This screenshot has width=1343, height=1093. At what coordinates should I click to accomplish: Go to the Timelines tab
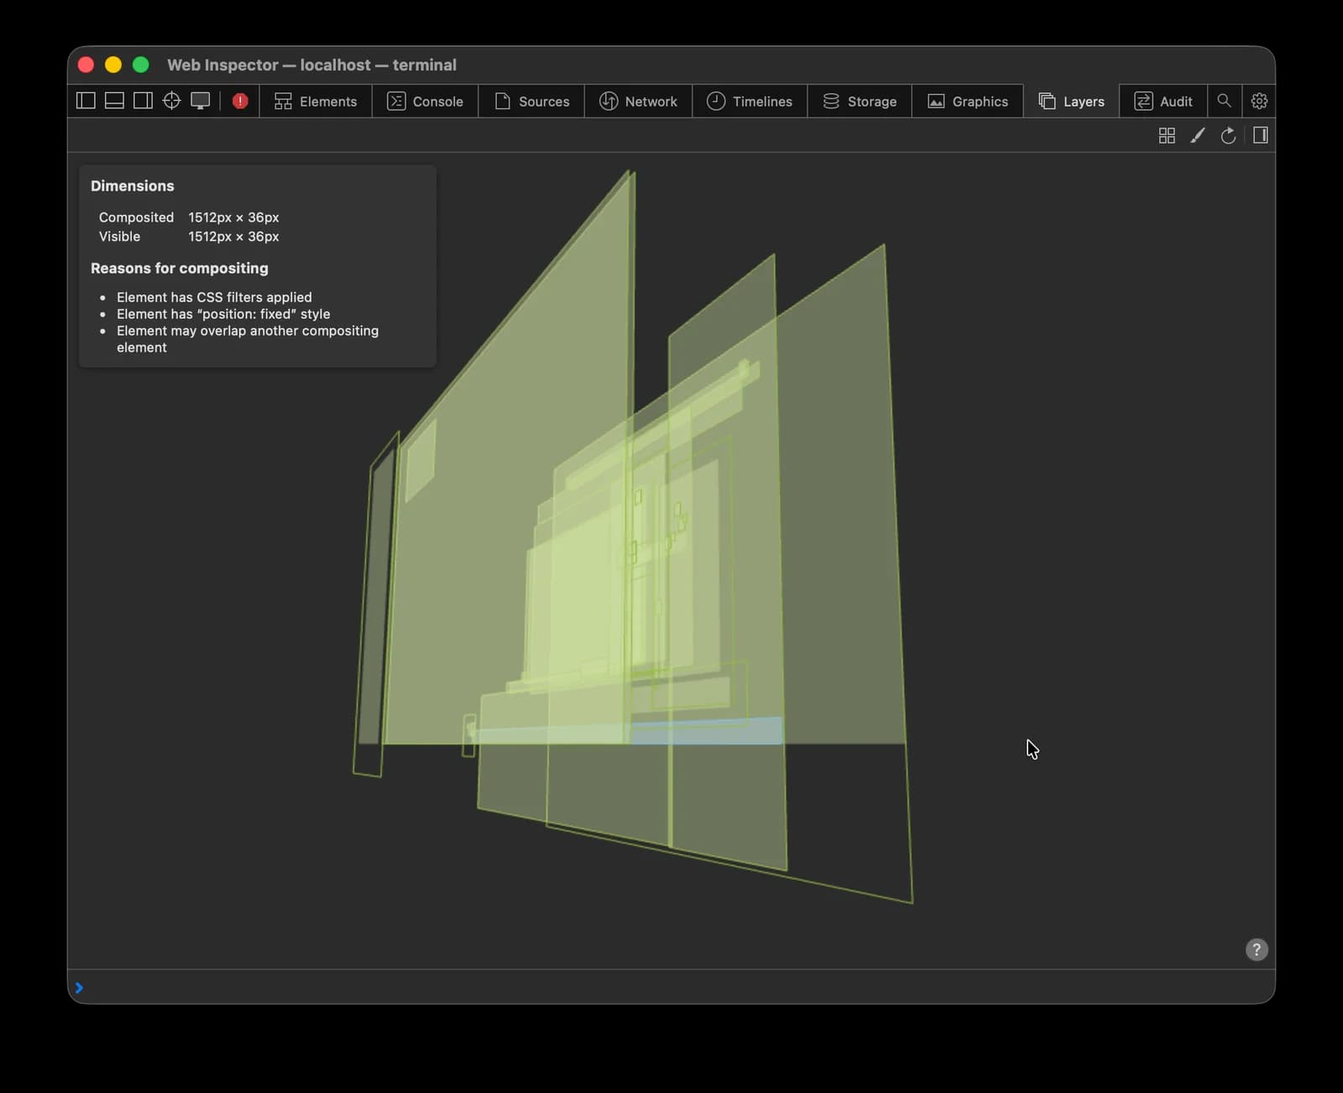click(x=750, y=101)
